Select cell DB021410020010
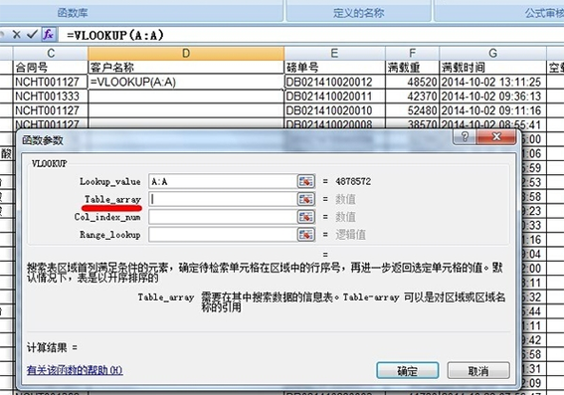The width and height of the screenshot is (564, 395). (x=334, y=110)
